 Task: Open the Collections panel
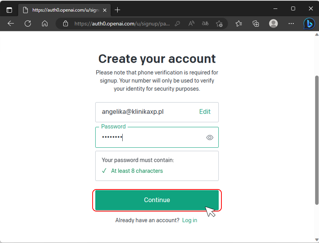[256, 24]
